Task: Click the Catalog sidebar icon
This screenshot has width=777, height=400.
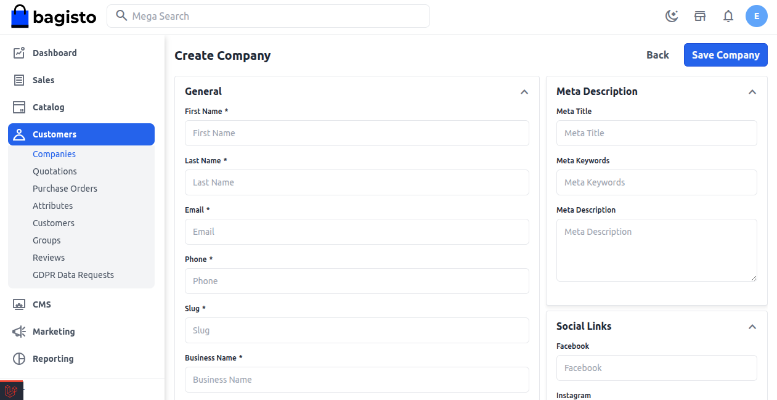Action: click(x=19, y=107)
